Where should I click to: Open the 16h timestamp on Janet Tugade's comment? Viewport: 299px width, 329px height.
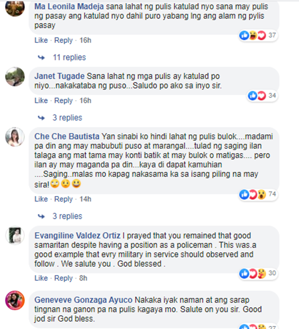[x=85, y=100]
